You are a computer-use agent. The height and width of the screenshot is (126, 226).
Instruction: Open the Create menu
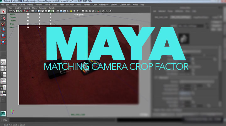[x=22, y=5]
